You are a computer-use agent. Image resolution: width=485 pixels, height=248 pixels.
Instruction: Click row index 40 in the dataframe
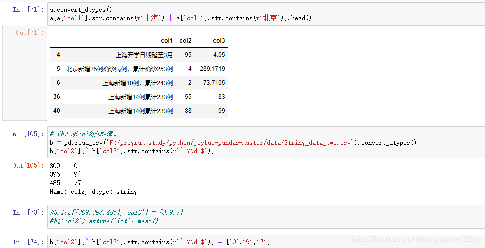tap(56, 110)
